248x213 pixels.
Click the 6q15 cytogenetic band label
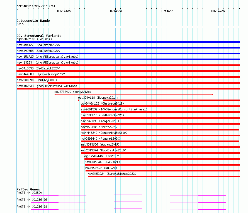click(x=20, y=24)
